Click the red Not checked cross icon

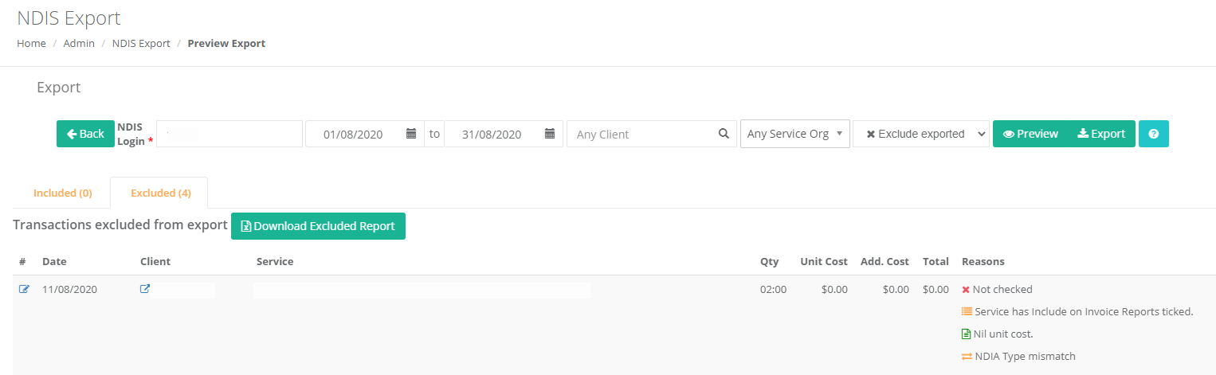[x=966, y=289]
